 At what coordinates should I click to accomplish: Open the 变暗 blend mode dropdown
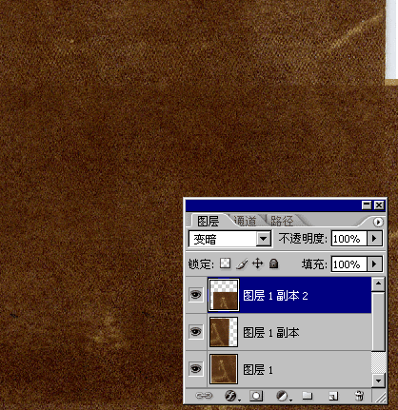(264, 239)
